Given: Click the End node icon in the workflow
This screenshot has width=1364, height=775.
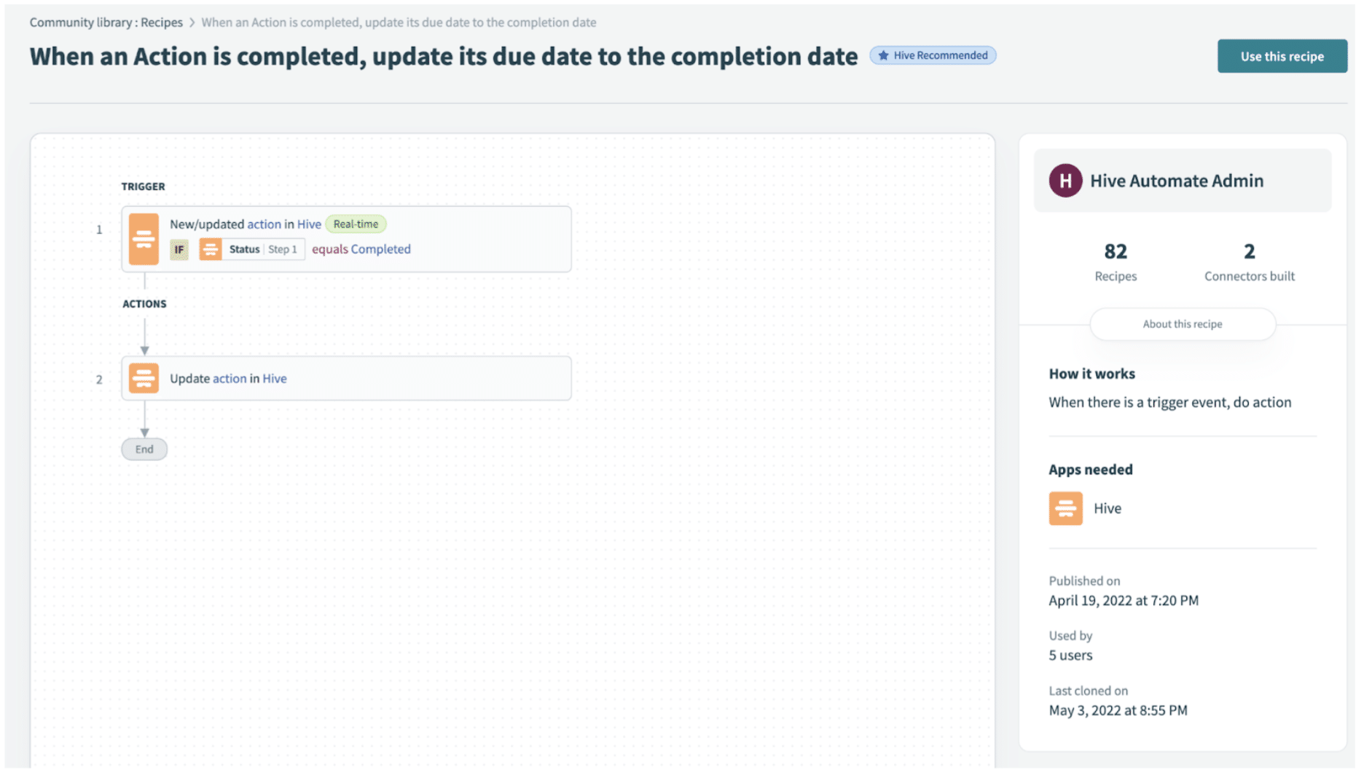Looking at the screenshot, I should (144, 449).
